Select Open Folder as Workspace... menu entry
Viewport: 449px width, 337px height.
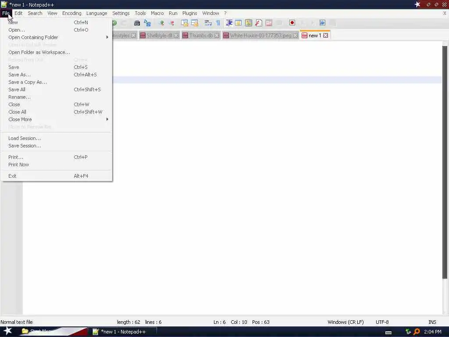[x=56, y=52]
